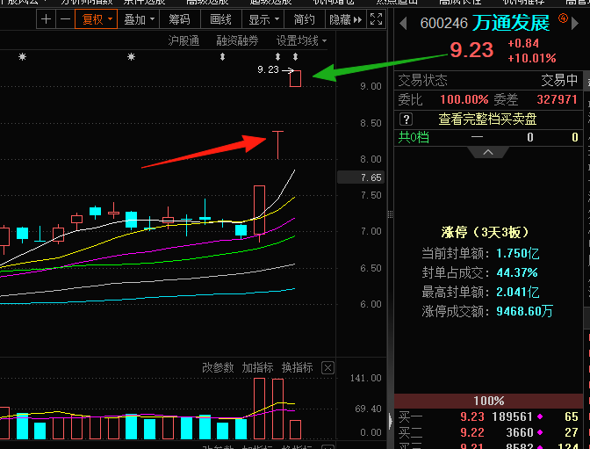Click the minus zoom-out chart button
The width and height of the screenshot is (590, 449).
(65, 19)
